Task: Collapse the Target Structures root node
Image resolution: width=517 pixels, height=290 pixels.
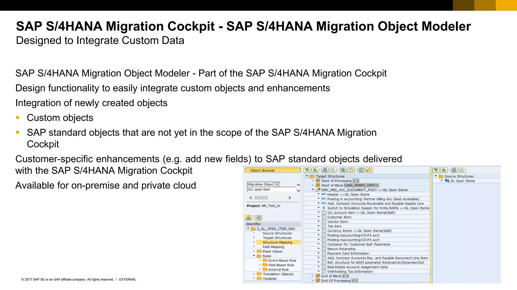Action: (307, 176)
